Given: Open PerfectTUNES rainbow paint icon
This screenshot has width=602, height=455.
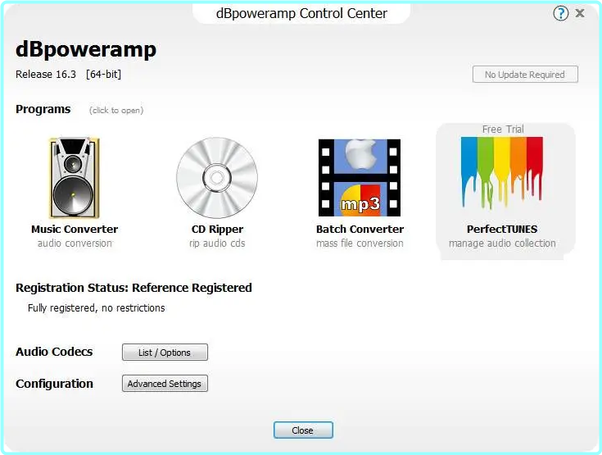Looking at the screenshot, I should tap(502, 172).
